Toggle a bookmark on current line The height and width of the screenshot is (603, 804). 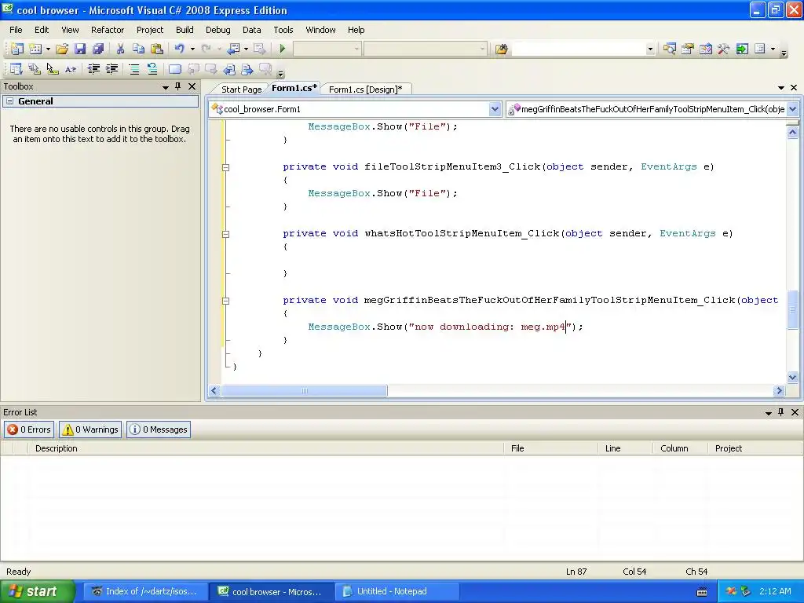click(175, 69)
